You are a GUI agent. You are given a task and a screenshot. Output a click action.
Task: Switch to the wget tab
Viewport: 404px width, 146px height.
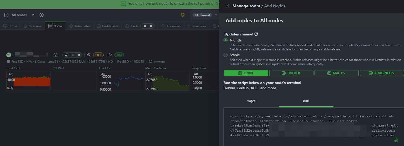click(x=251, y=101)
